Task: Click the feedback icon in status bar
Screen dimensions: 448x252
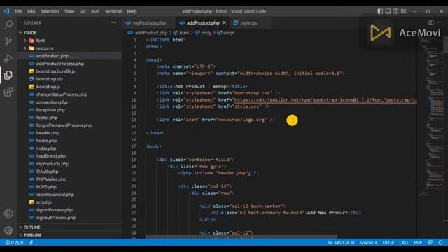Action: pos(430,243)
